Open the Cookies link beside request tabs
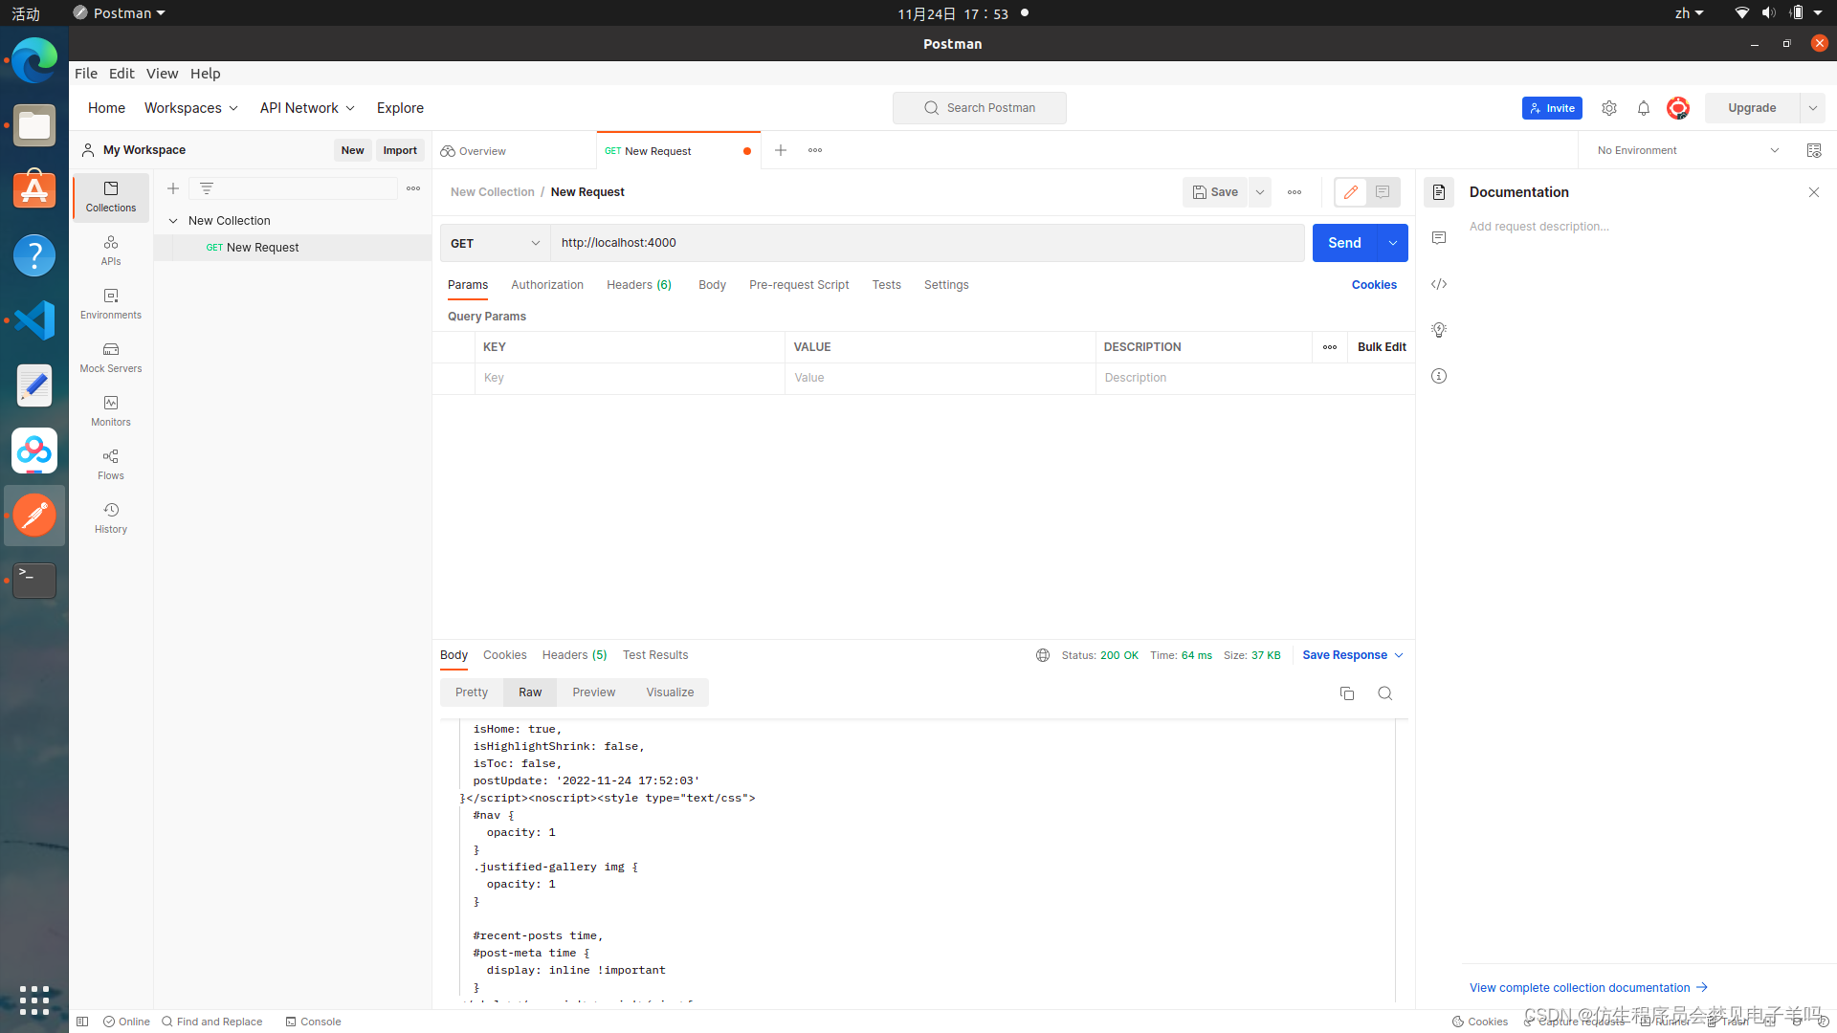 pyautogui.click(x=1374, y=285)
